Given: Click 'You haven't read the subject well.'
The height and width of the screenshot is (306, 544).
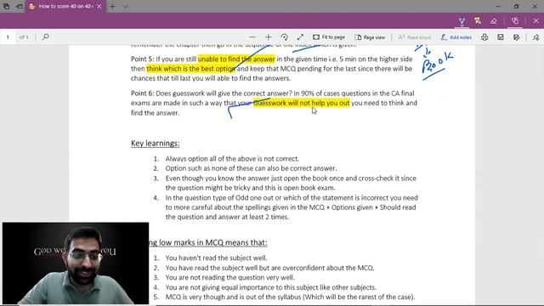Looking at the screenshot, I should 216,258.
